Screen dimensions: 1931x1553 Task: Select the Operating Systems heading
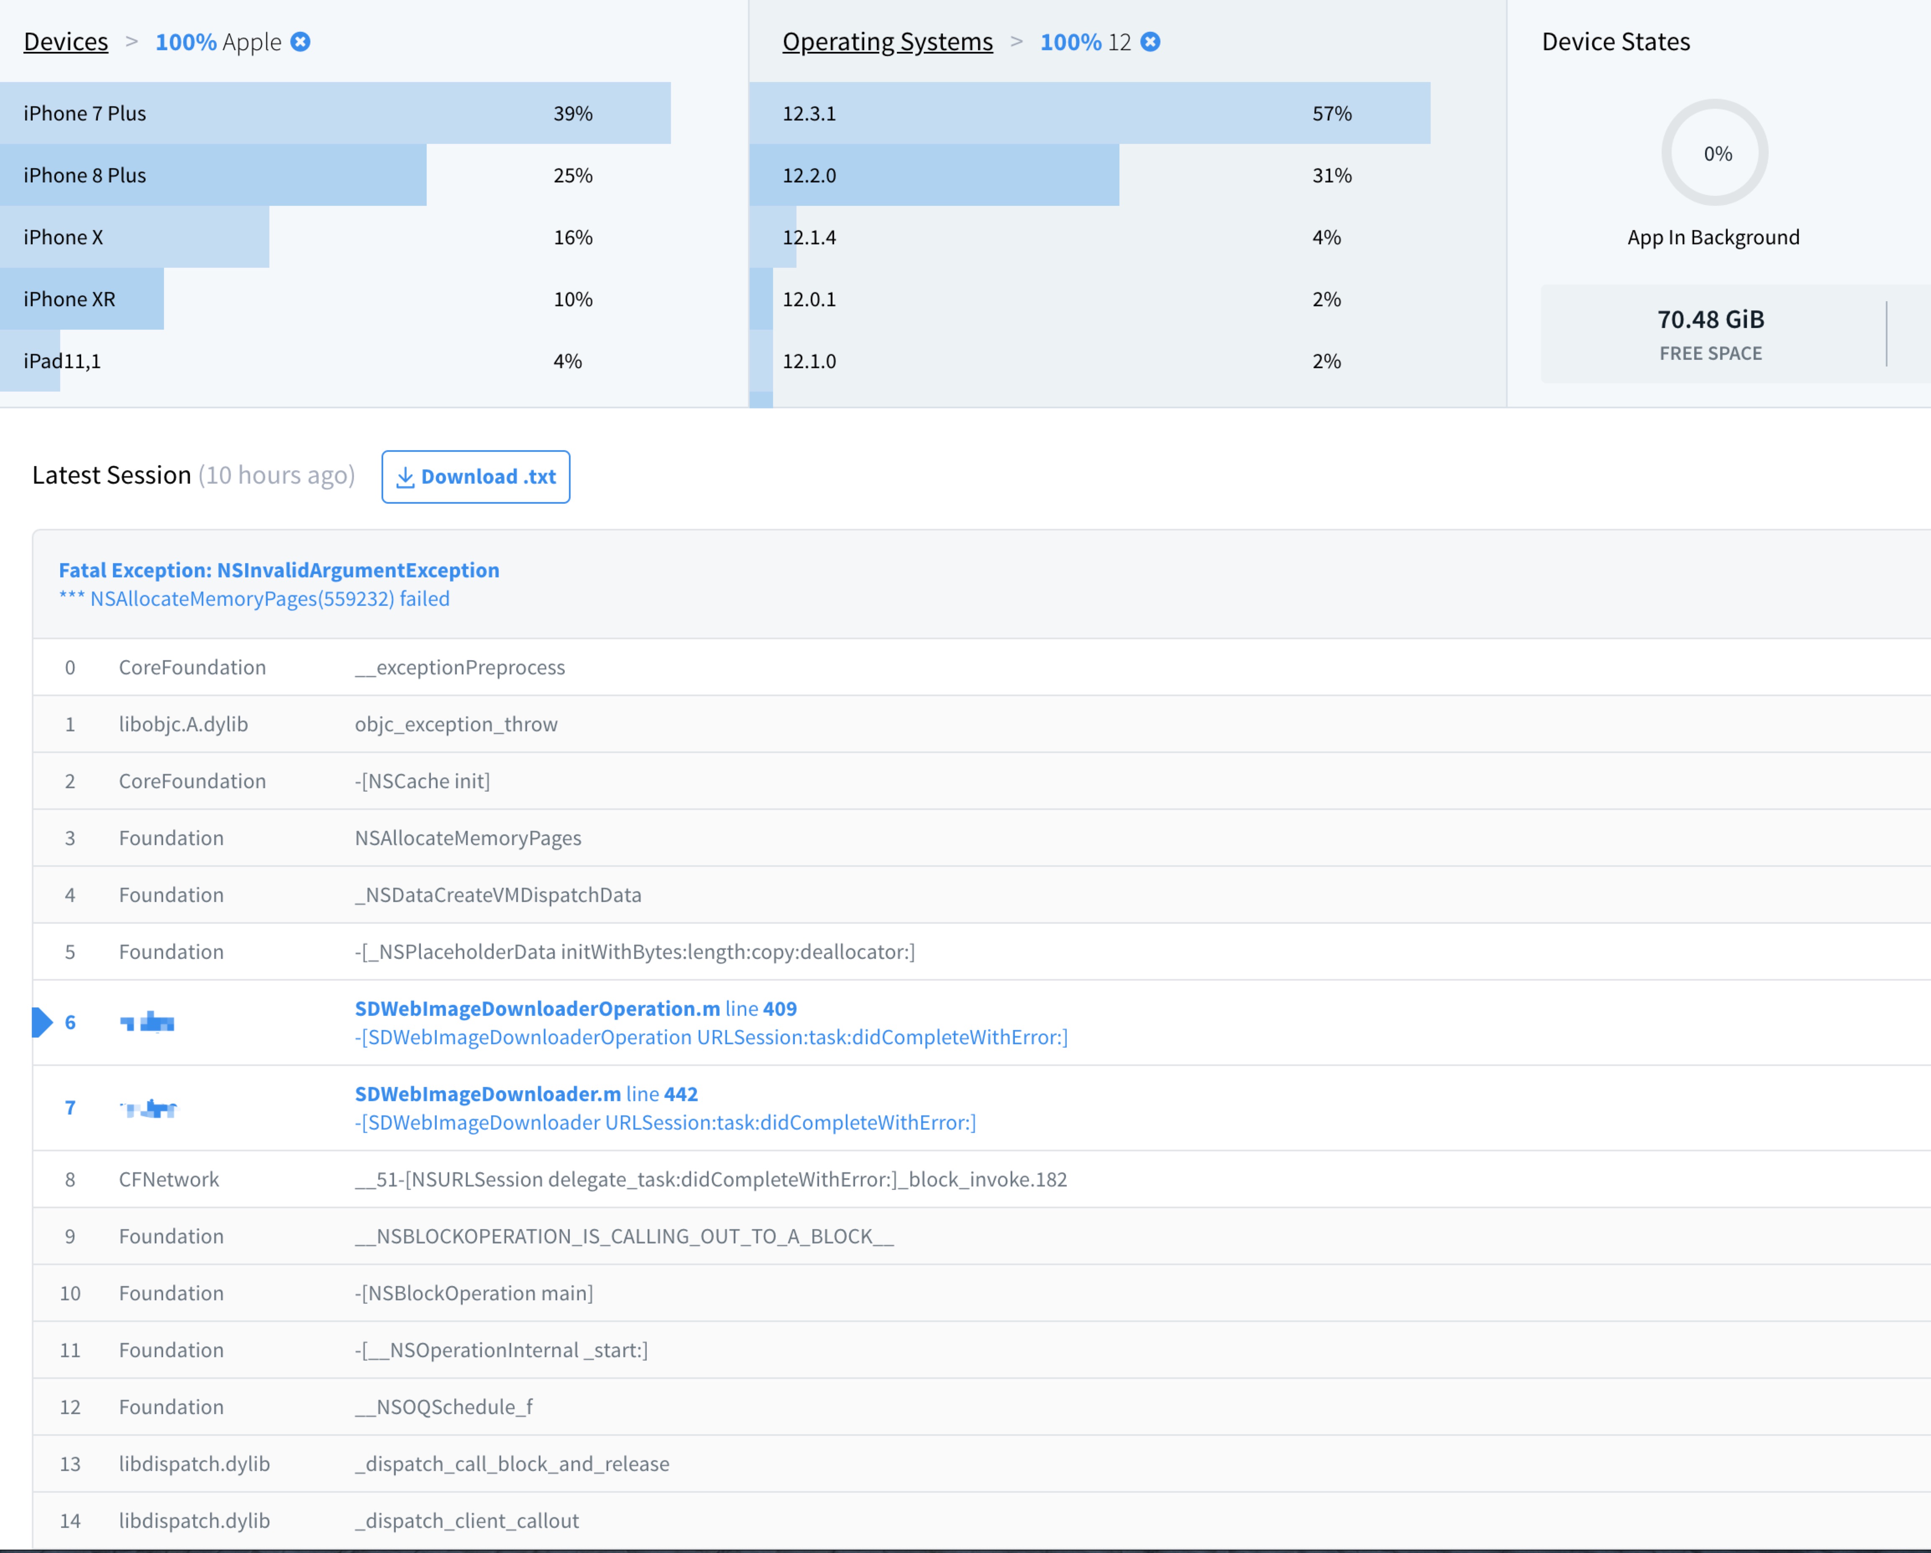[887, 41]
